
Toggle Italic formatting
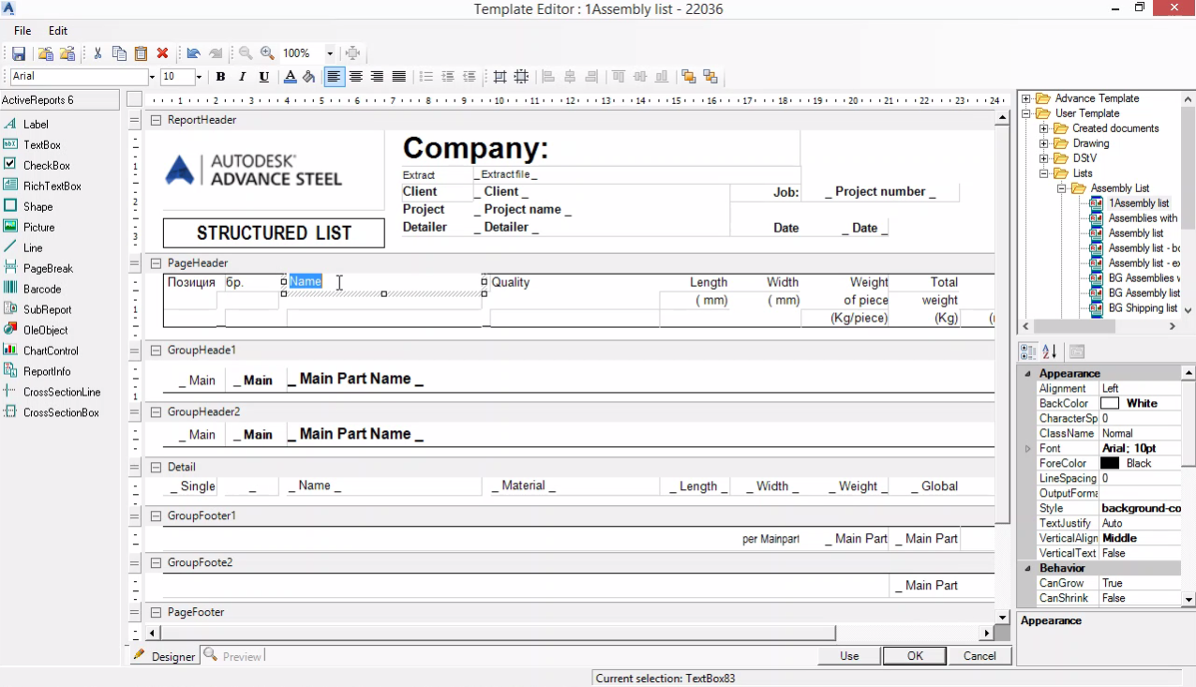242,77
